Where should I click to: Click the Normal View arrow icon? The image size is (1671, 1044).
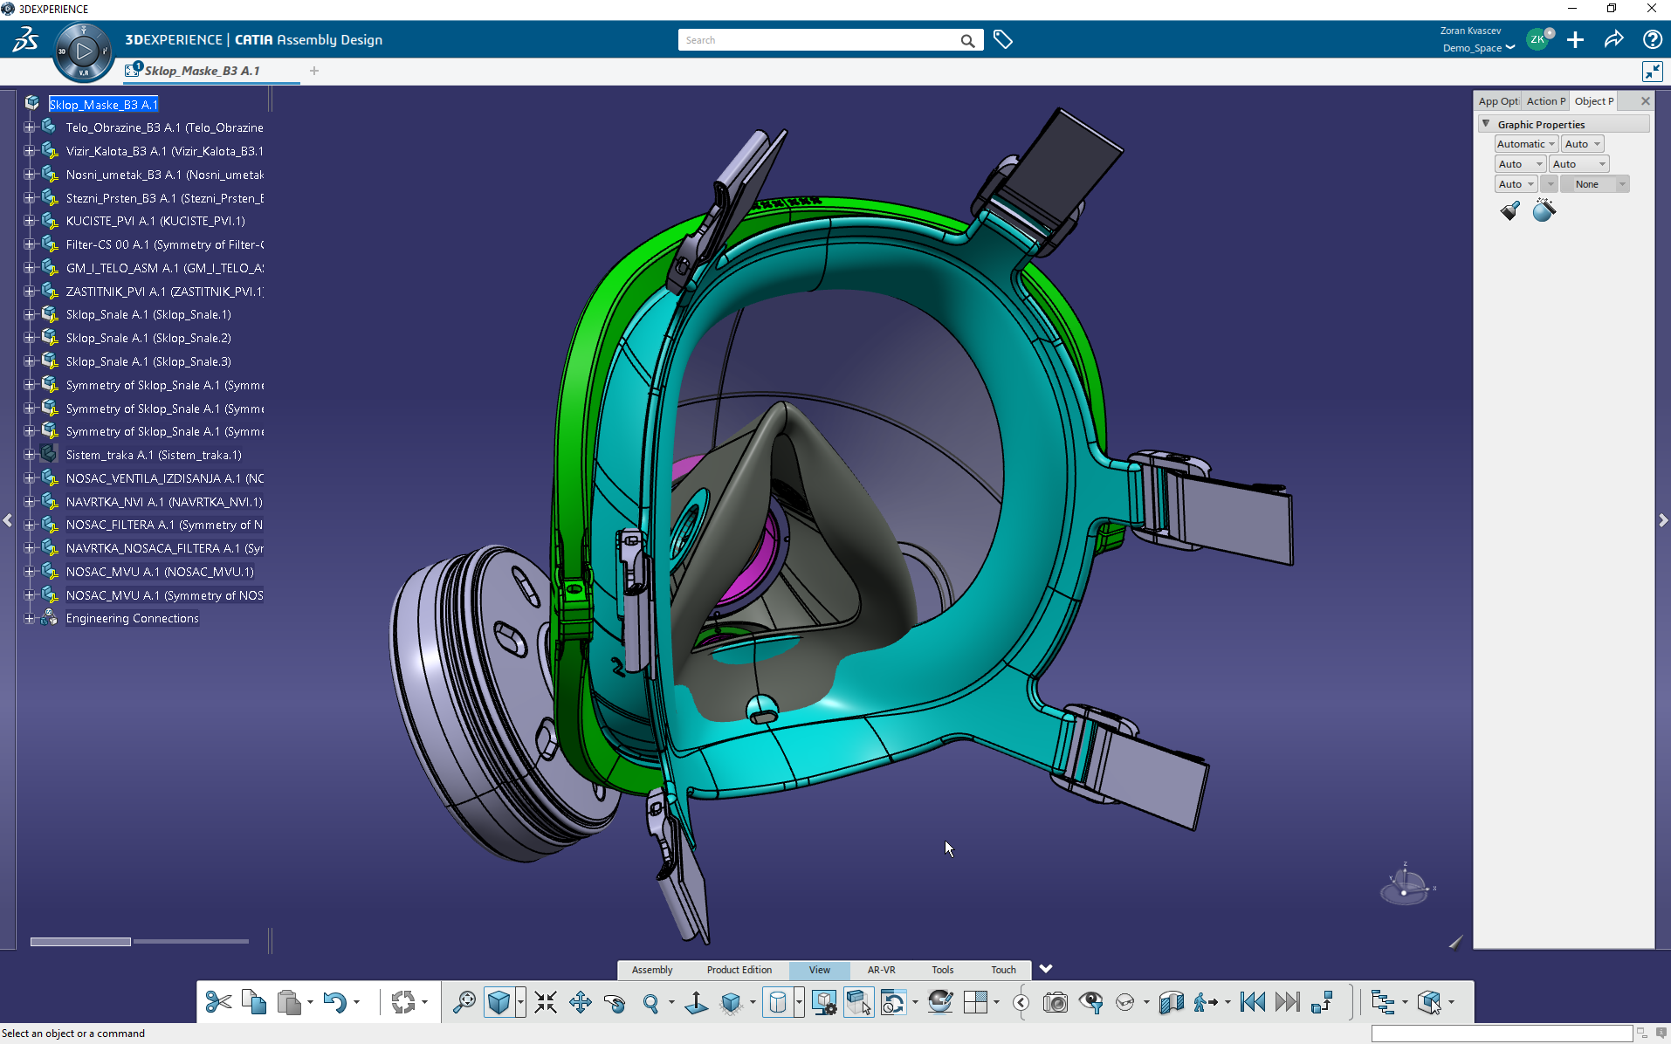coord(696,1002)
